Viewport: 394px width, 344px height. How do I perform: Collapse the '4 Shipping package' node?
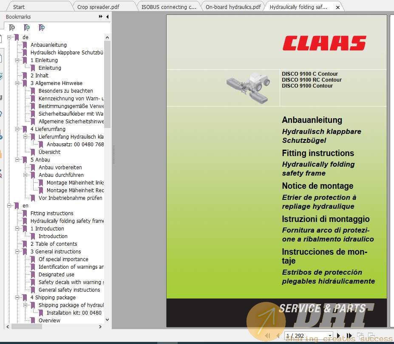17,298
